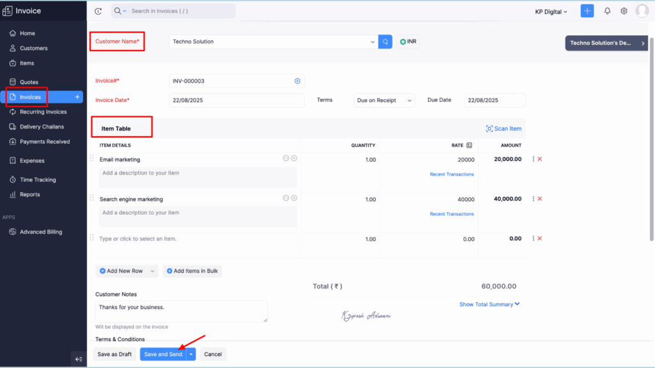Screen dimensions: 655x368
Task: Open Recent Transactions for Email marketing
Action: [x=452, y=174]
